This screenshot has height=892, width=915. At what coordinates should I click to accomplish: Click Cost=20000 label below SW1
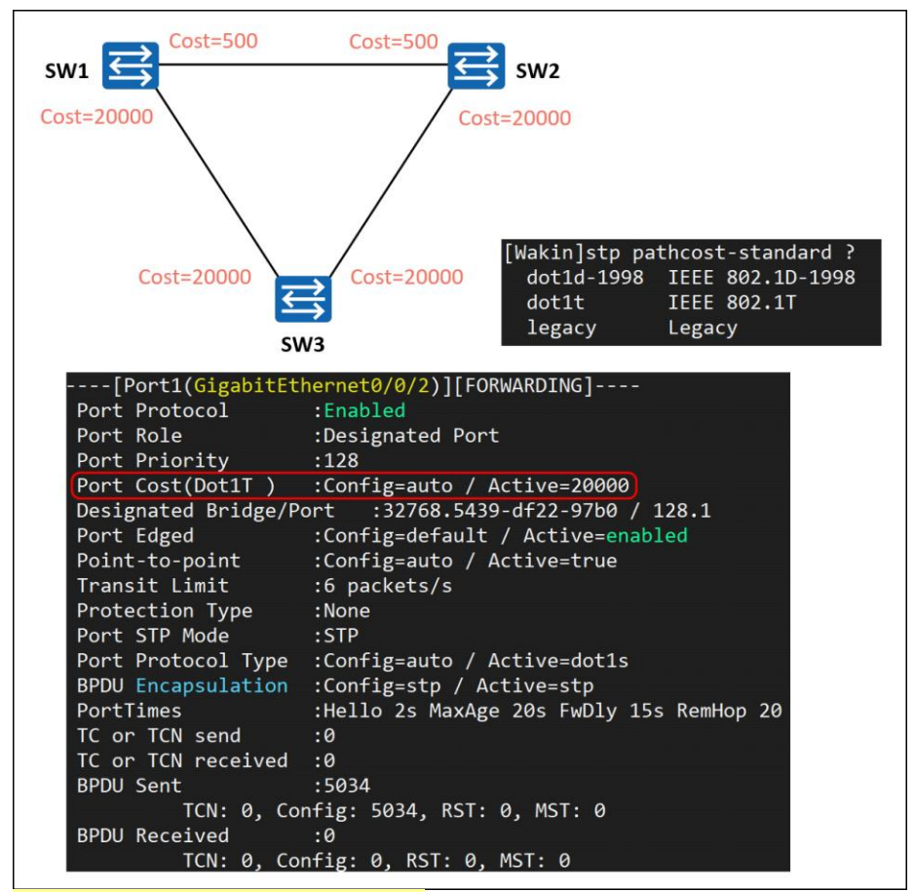pyautogui.click(x=96, y=117)
